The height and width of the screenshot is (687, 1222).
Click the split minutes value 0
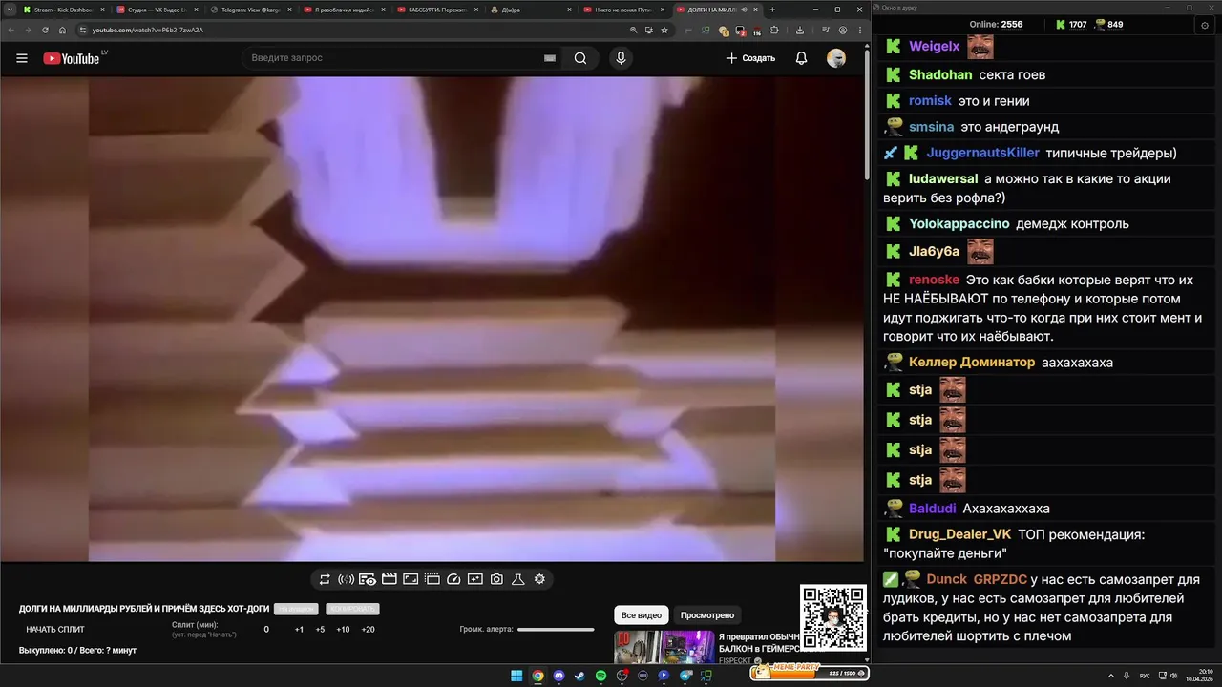(x=266, y=630)
